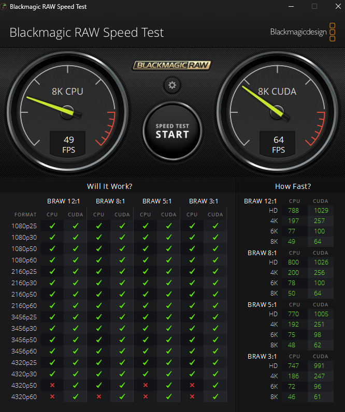Click the 49 FPS CPU readout
345x412 pixels.
pyautogui.click(x=68, y=144)
